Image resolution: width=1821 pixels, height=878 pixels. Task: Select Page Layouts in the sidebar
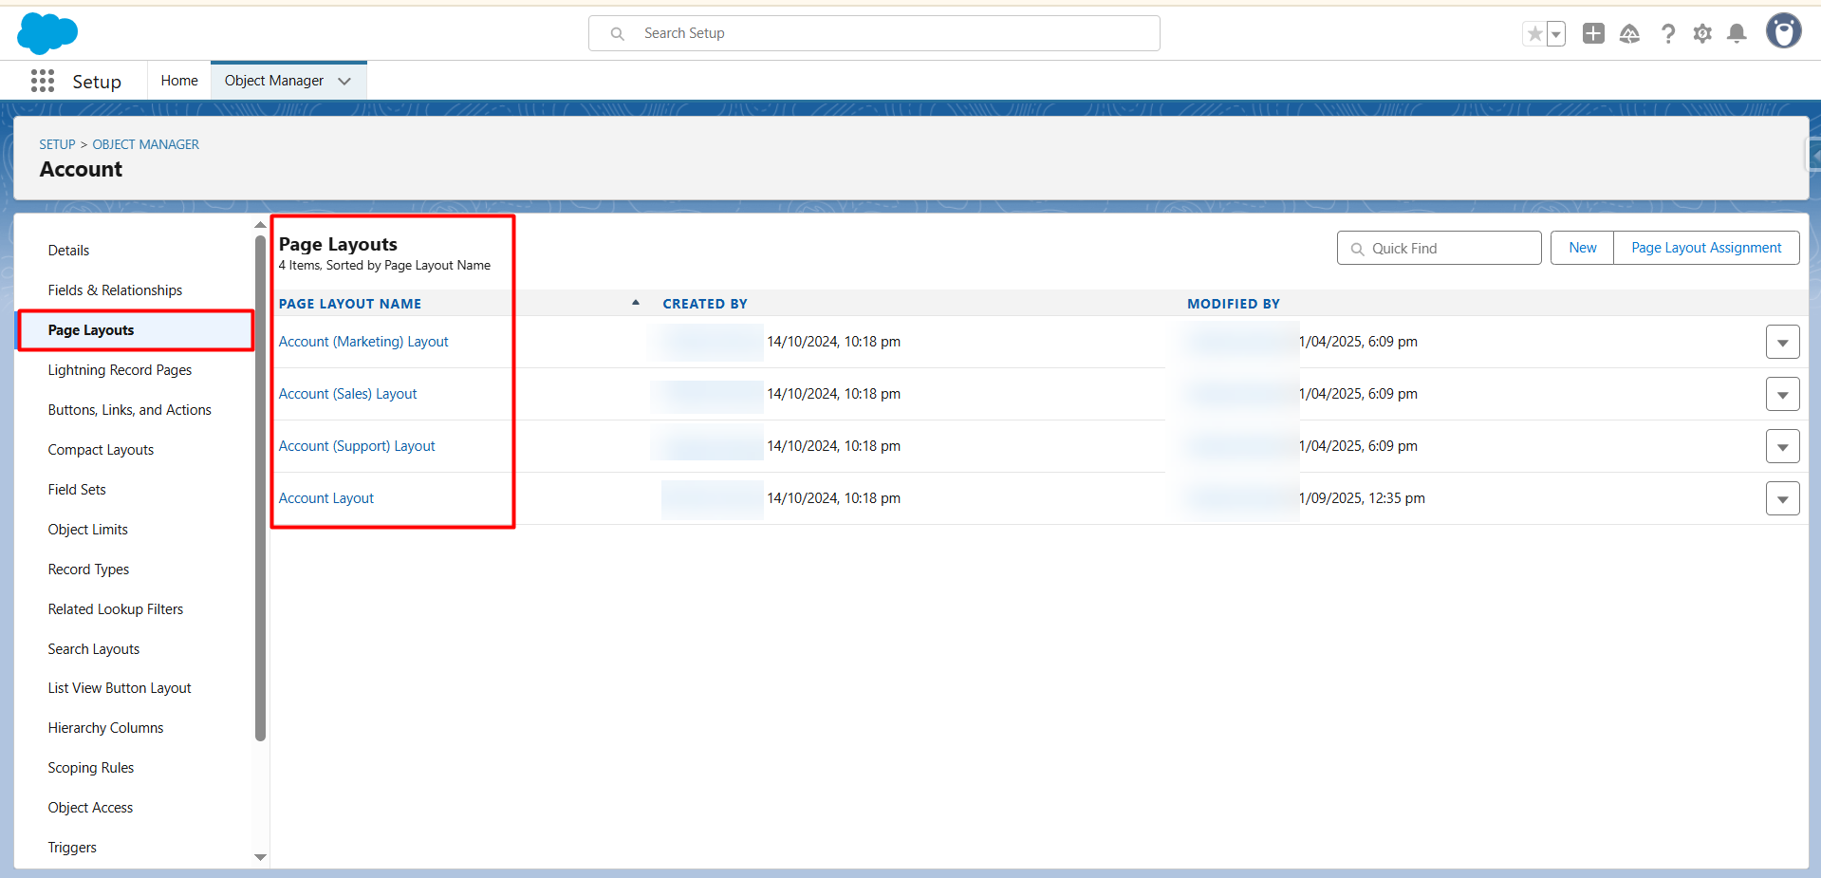(x=135, y=330)
